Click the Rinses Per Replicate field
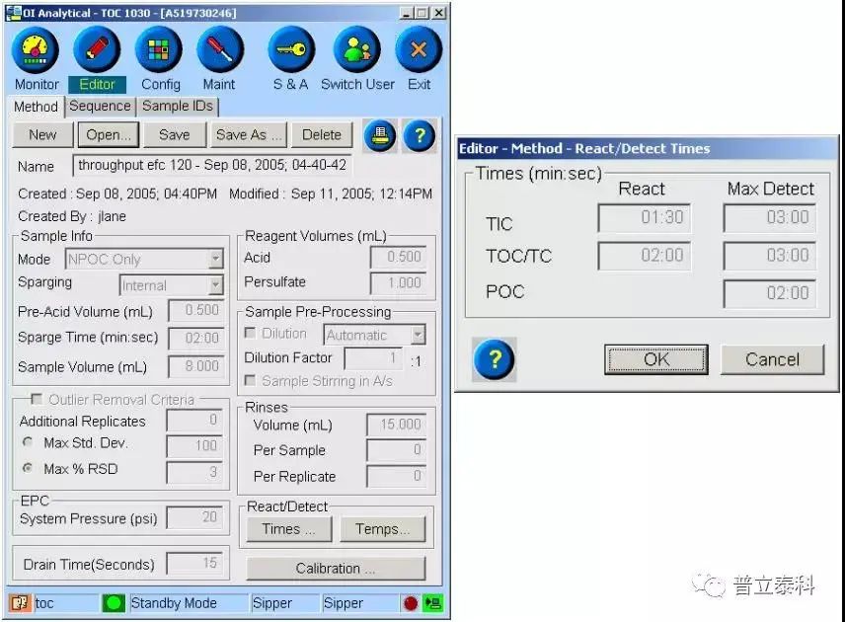Image resolution: width=845 pixels, height=622 pixels. 396,476
